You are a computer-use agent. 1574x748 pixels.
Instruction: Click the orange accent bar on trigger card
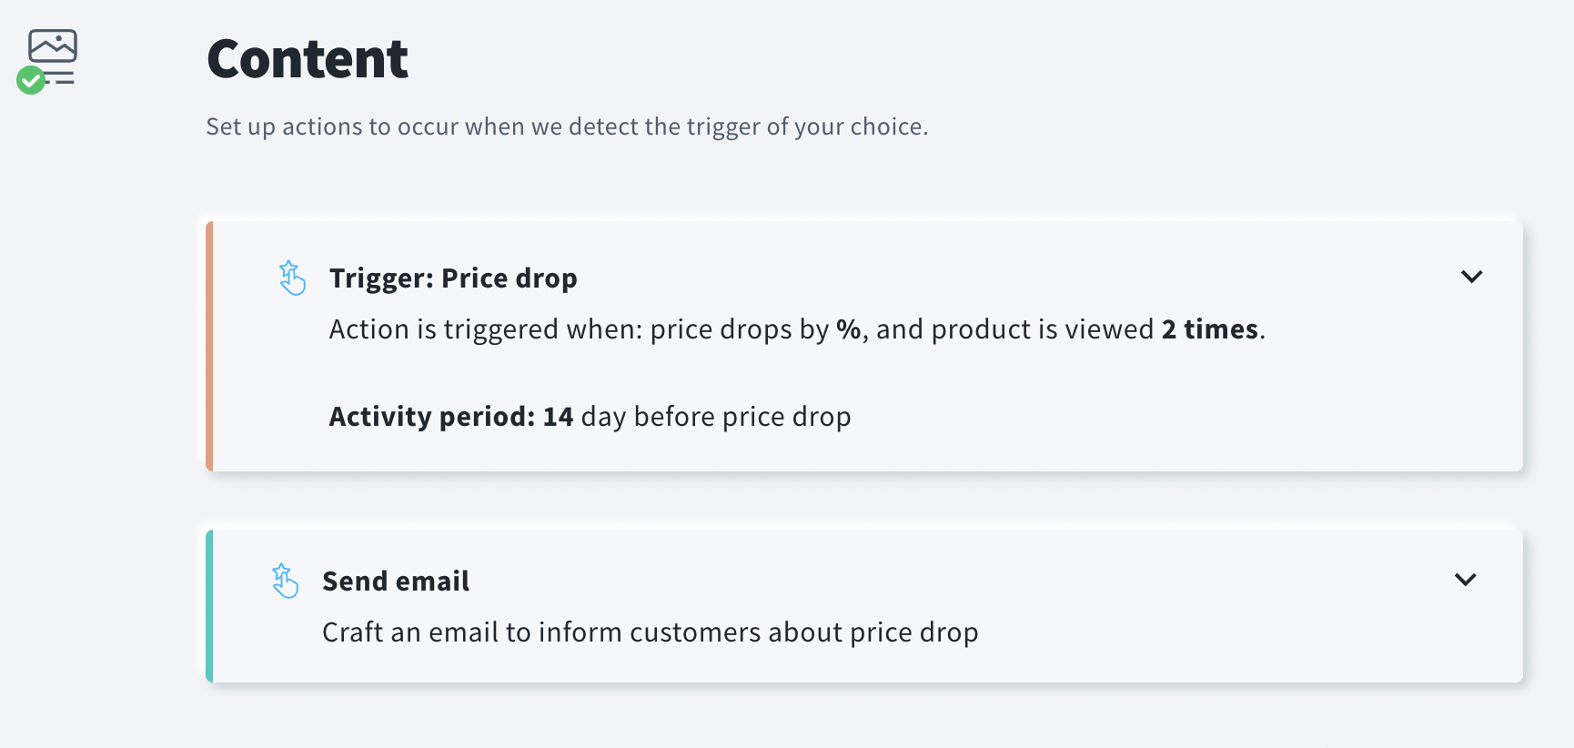pyautogui.click(x=209, y=346)
